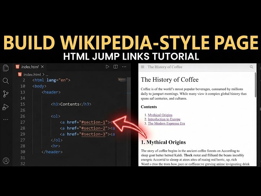The width and height of the screenshot is (261, 196).
Task: Show additional views ellipsis in activity bar
Action: (x=6, y=120)
